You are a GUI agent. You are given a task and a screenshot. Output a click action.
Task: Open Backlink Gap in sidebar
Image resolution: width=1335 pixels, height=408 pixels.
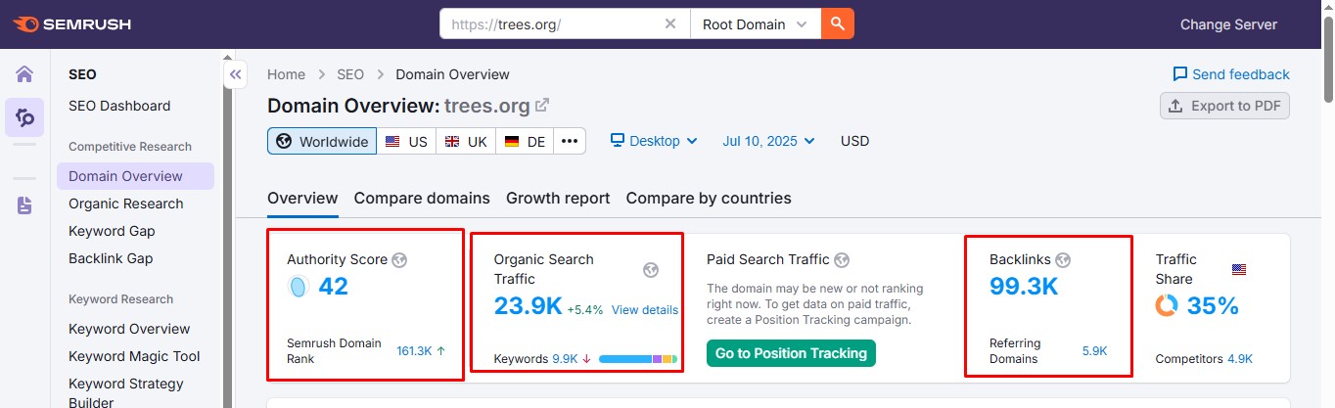coord(111,258)
